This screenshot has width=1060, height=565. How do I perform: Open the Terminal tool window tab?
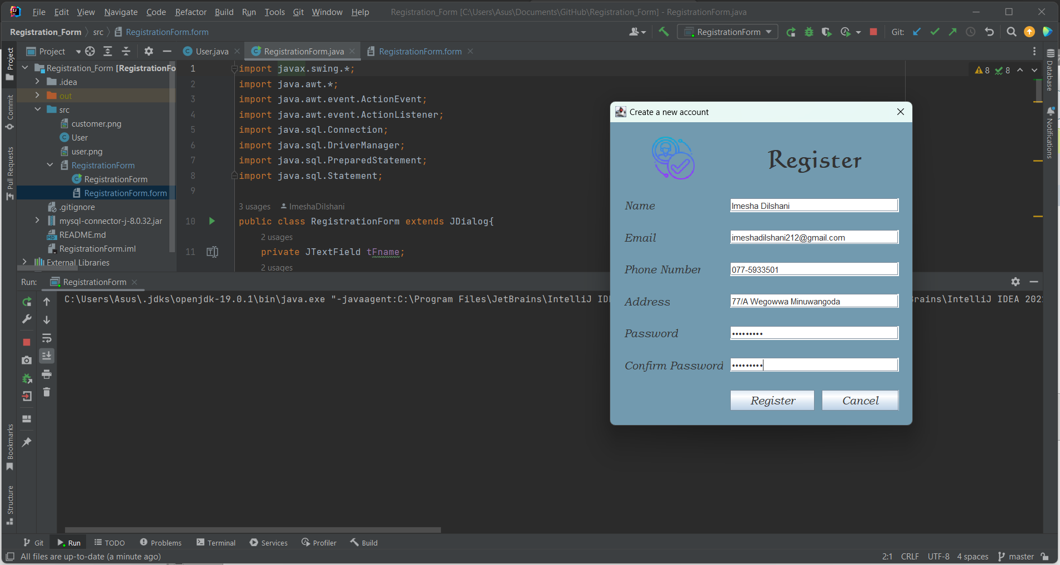pos(216,543)
